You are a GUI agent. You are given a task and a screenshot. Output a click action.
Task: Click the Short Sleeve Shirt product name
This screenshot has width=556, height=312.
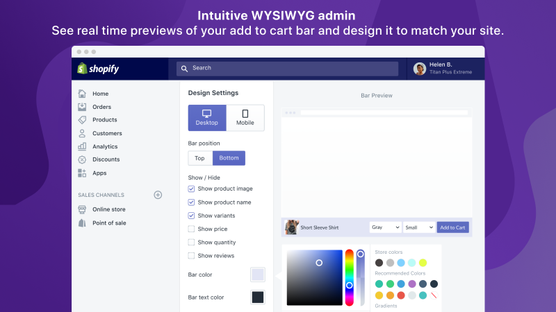[320, 227]
